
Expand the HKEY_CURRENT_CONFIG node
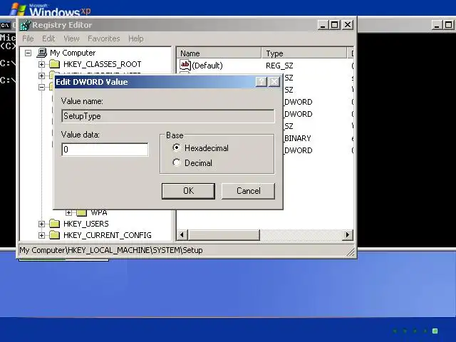(x=41, y=235)
